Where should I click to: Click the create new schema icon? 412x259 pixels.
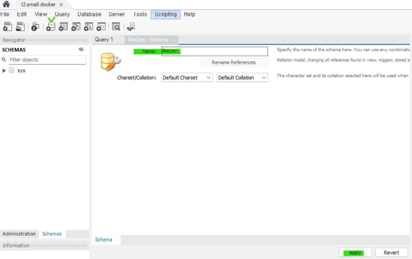tap(50, 27)
